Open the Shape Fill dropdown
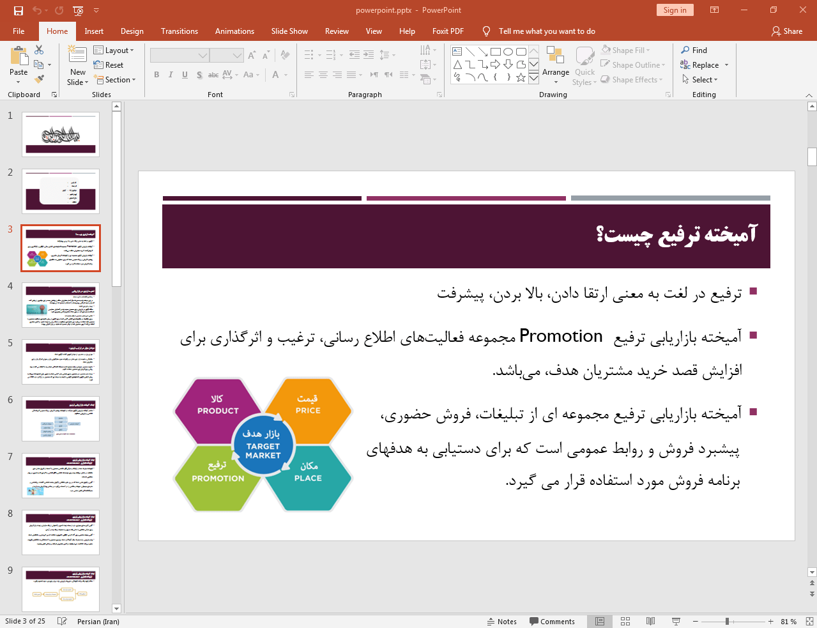The width and height of the screenshot is (817, 628). (x=626, y=50)
